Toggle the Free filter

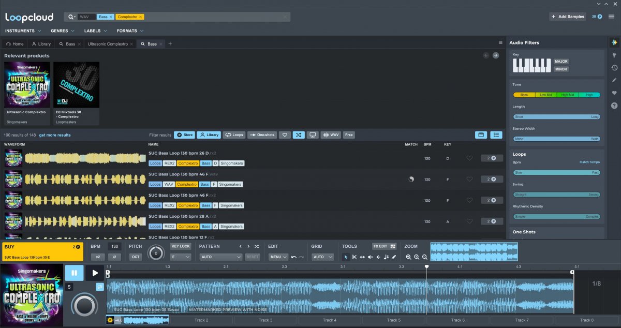click(x=349, y=135)
